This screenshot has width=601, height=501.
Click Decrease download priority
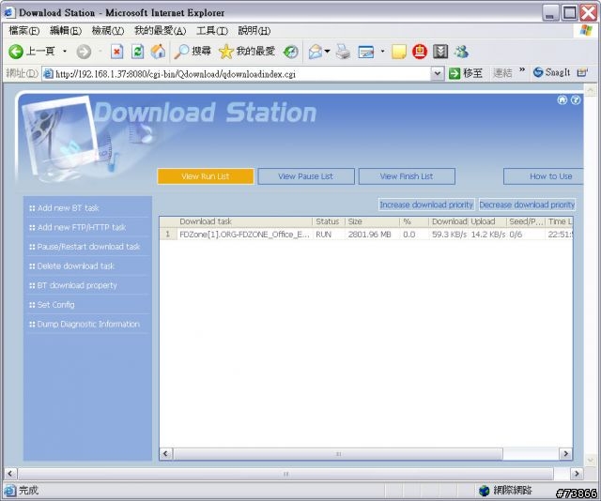(527, 205)
